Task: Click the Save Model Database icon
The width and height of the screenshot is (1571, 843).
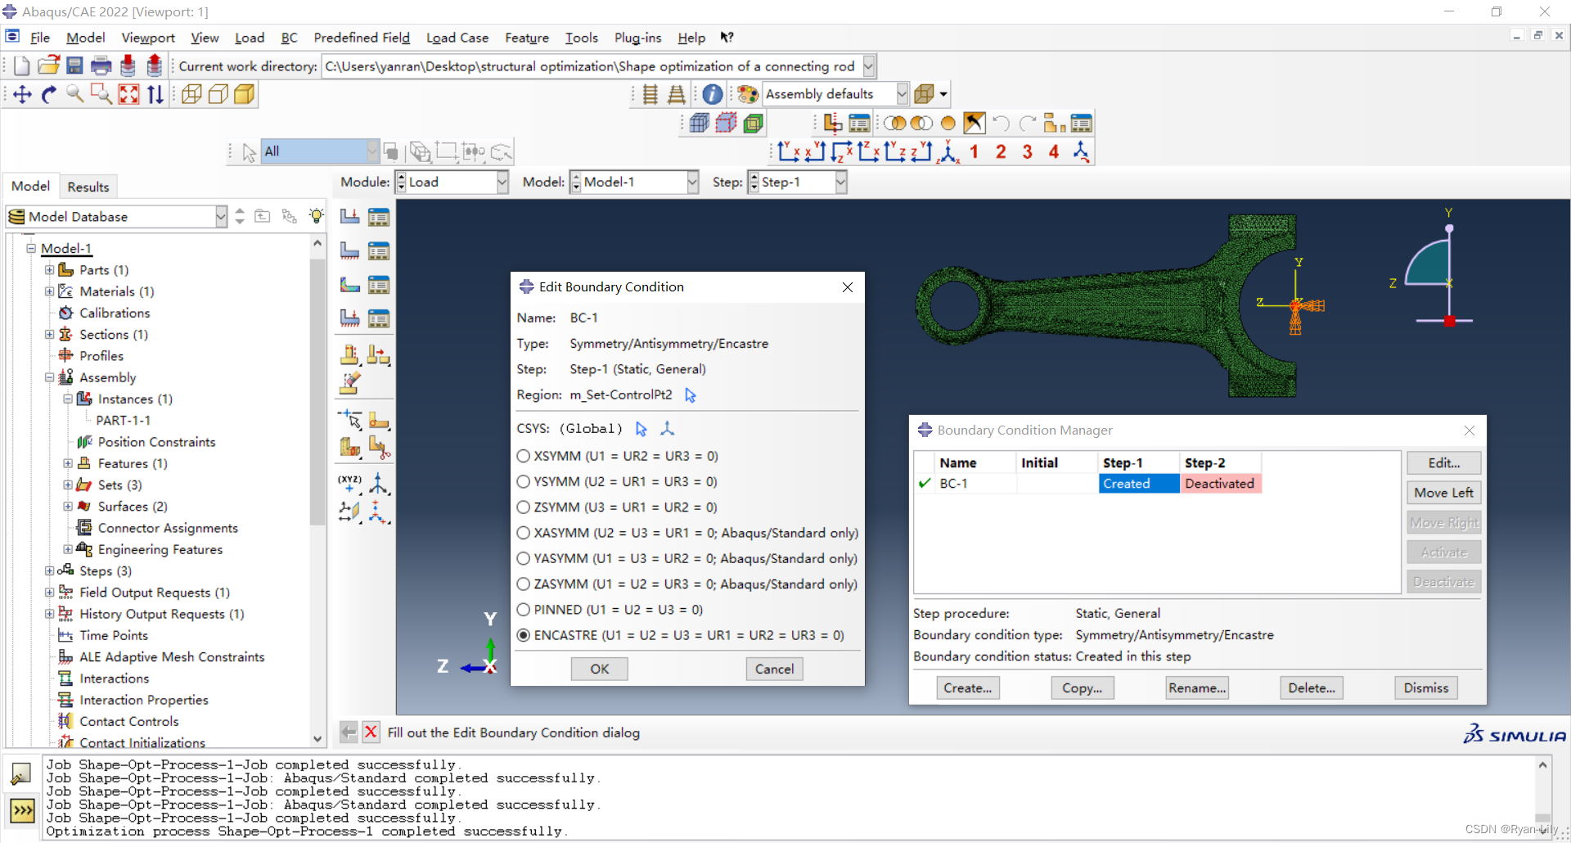Action: [x=74, y=66]
